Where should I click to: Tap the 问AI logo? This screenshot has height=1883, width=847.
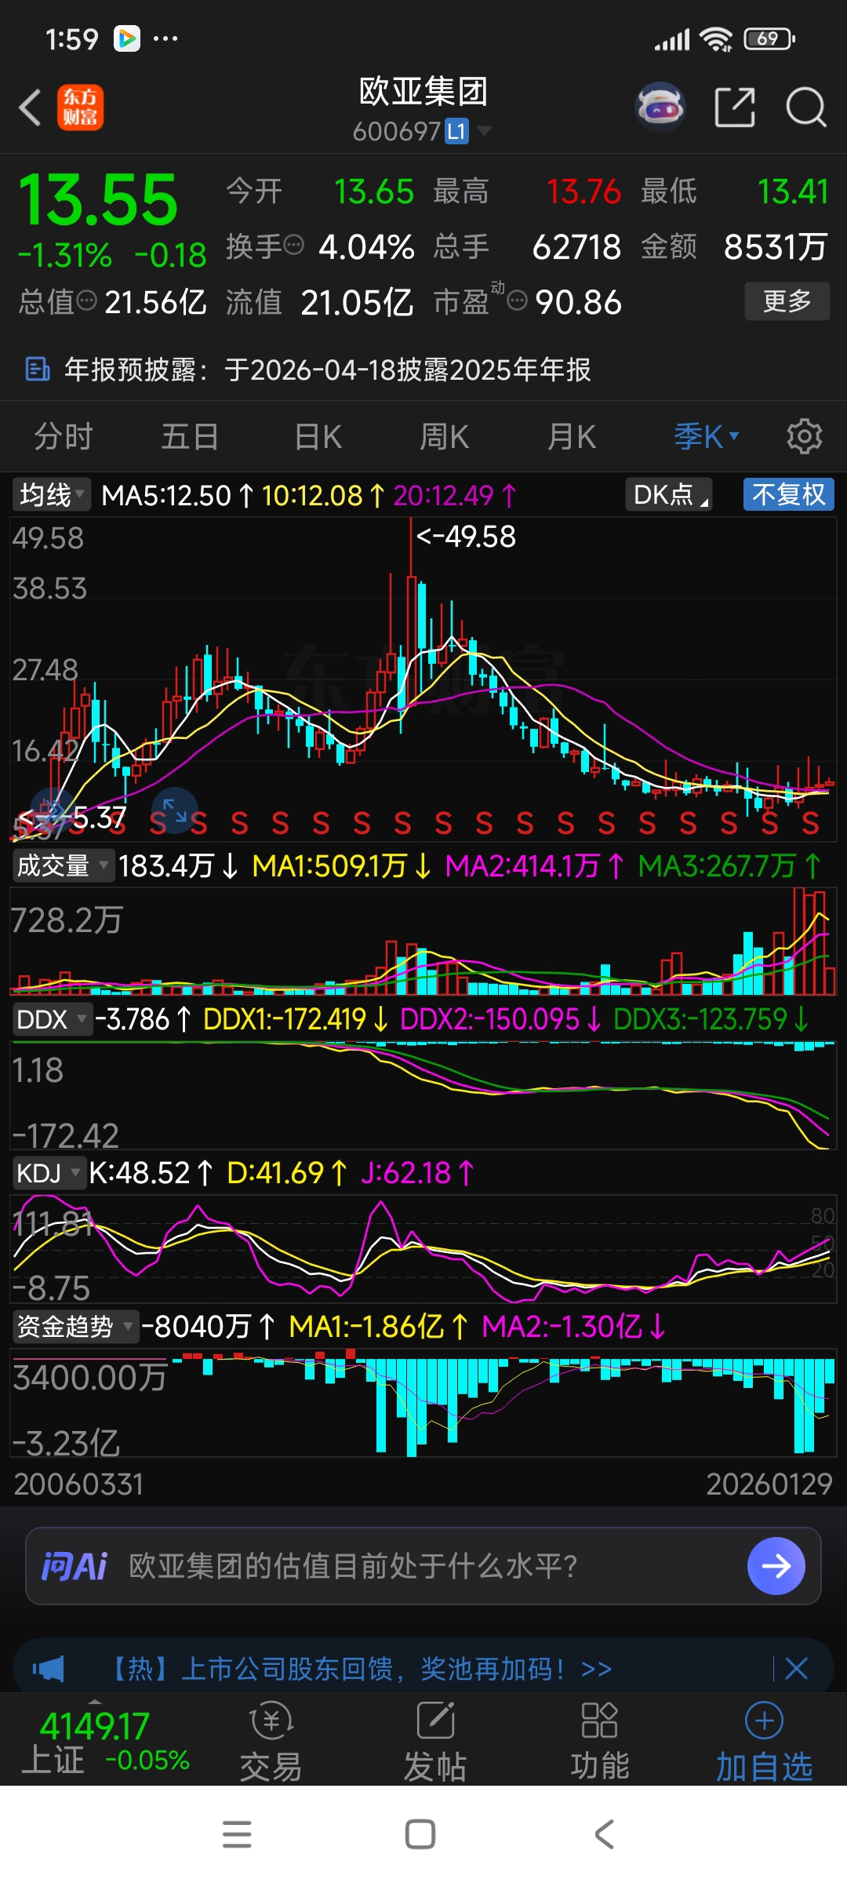[75, 1566]
